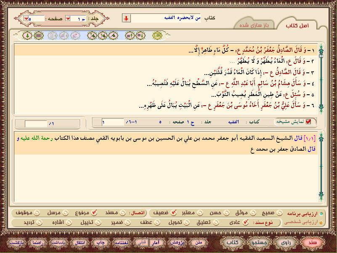Open the book selection red arrow dropdown

tap(127, 18)
